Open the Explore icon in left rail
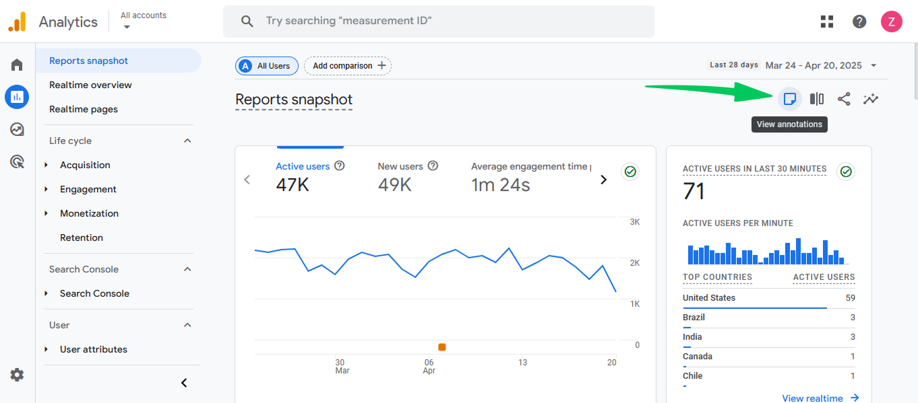 pyautogui.click(x=17, y=129)
